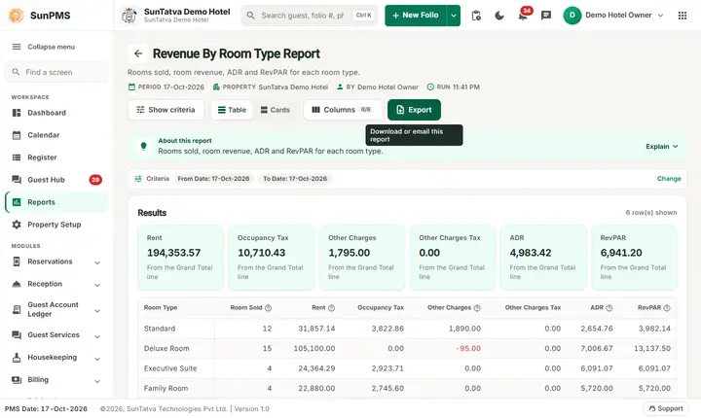Open the chat messages icon
The width and height of the screenshot is (701, 418).
(546, 16)
